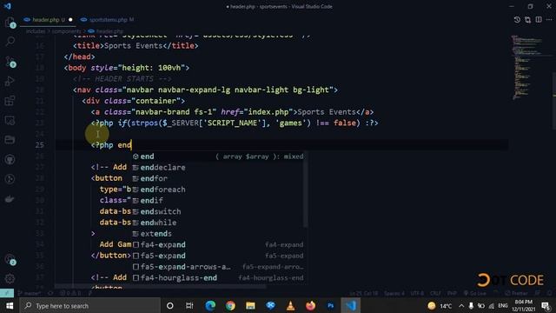This screenshot has height=313, width=556.
Task: Split the editor to the right
Action: 539,19
